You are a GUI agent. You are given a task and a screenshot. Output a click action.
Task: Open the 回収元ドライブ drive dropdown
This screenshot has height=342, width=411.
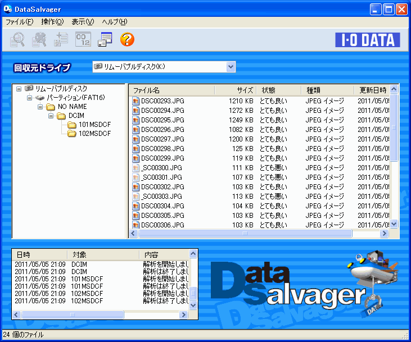tap(231, 67)
